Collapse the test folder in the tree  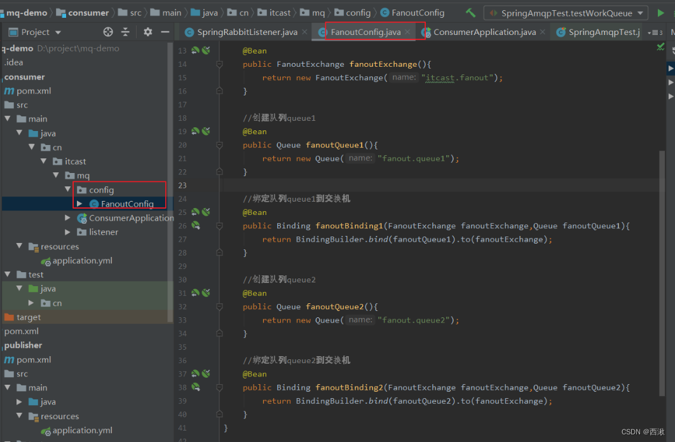point(8,274)
